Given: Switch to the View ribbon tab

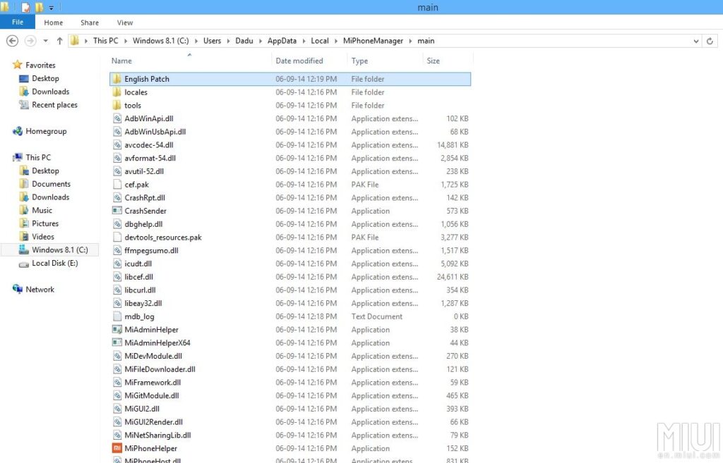Looking at the screenshot, I should click(x=125, y=23).
